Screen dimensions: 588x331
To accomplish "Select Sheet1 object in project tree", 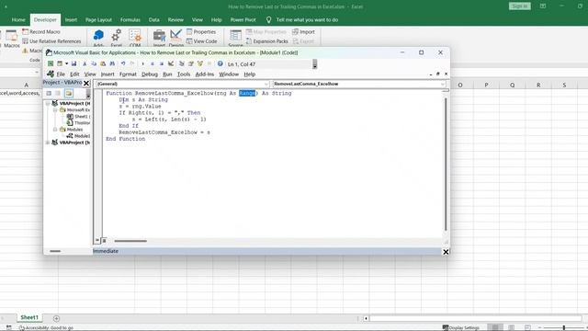I will click(78, 117).
